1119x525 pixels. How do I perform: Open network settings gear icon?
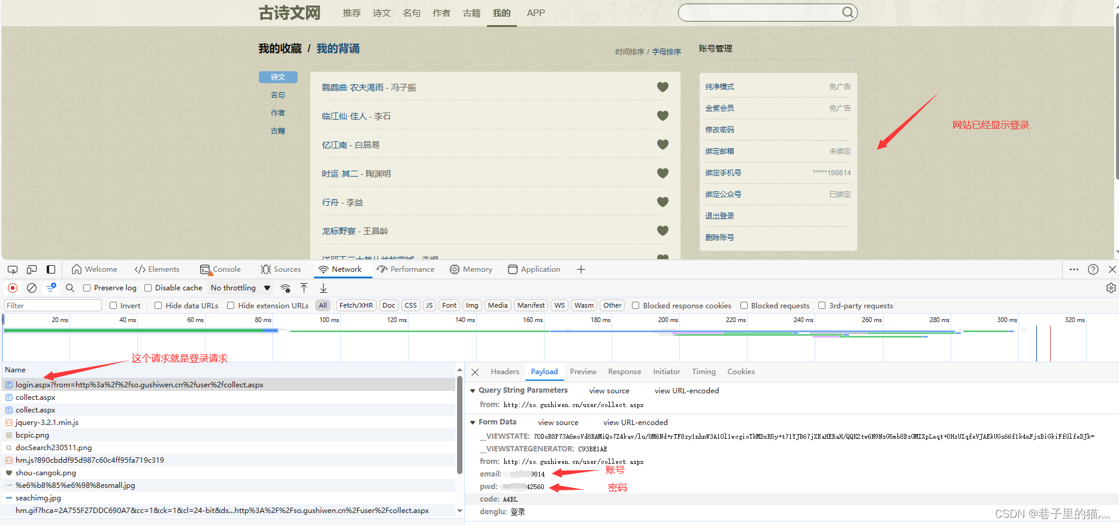[x=1111, y=288]
